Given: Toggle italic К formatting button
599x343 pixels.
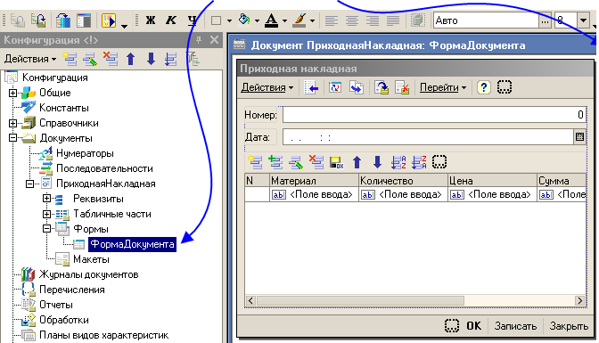Looking at the screenshot, I should pyautogui.click(x=171, y=20).
